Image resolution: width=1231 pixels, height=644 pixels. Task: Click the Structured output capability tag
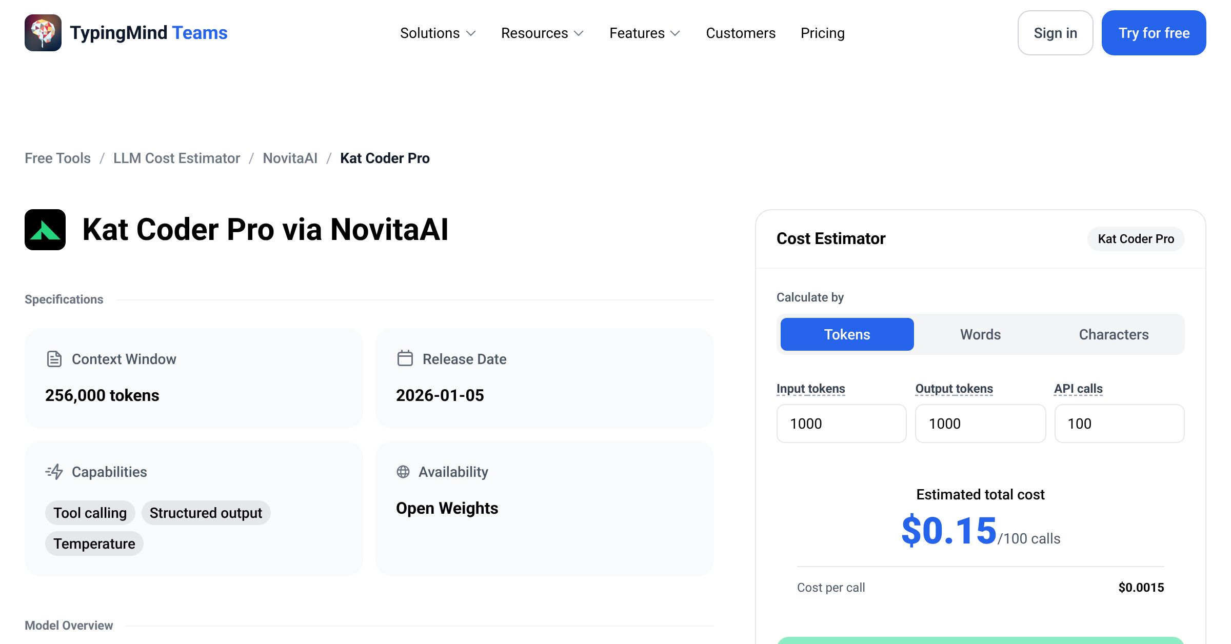point(206,513)
